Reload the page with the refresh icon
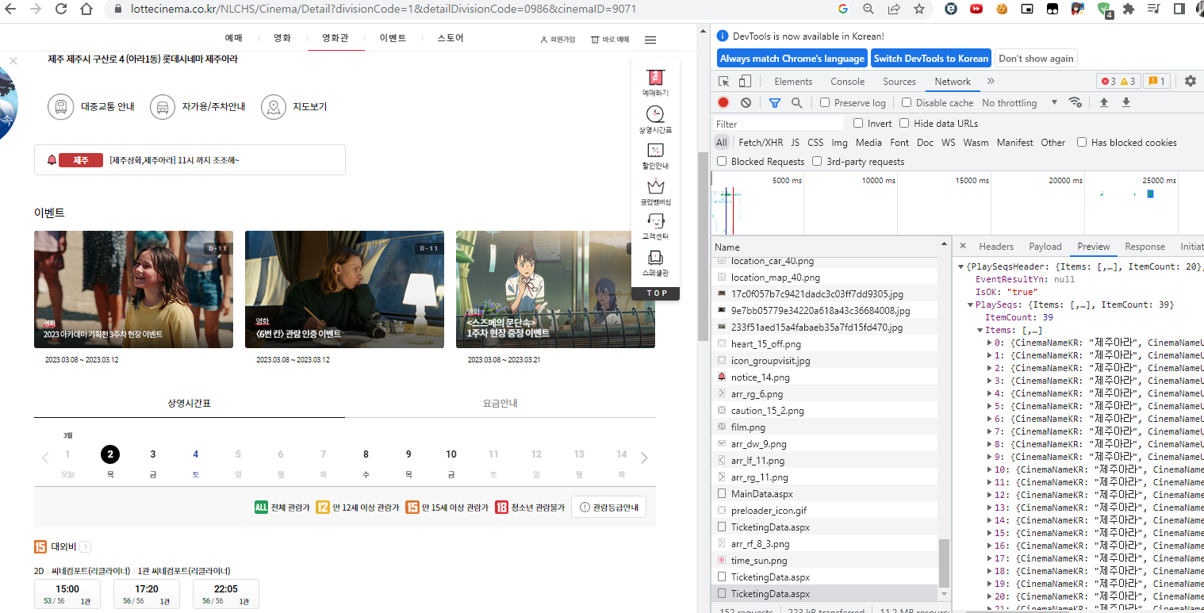Image resolution: width=1204 pixels, height=613 pixels. [61, 10]
